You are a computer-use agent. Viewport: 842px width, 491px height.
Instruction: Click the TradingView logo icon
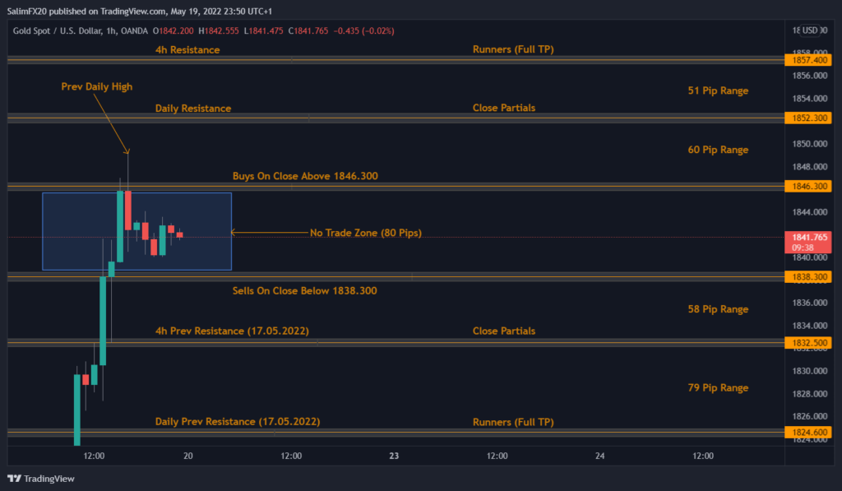click(x=16, y=478)
